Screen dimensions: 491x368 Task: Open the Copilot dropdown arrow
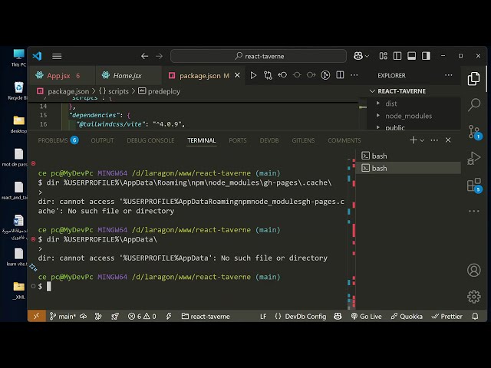[367, 56]
